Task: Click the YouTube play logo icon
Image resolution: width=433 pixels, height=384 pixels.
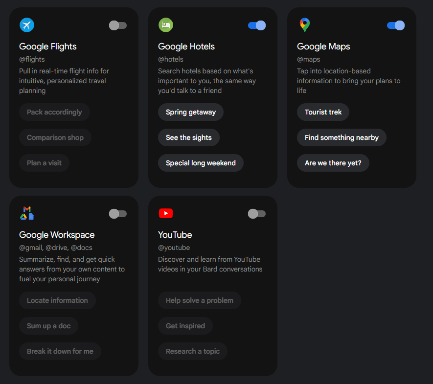Action: coord(166,213)
